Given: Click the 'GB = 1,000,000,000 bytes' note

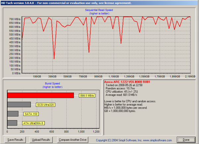Looking at the screenshot, I should [x=120, y=111].
